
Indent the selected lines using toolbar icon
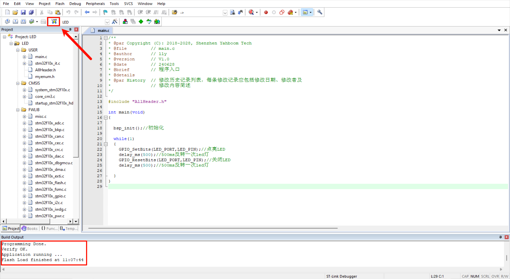[x=140, y=12]
